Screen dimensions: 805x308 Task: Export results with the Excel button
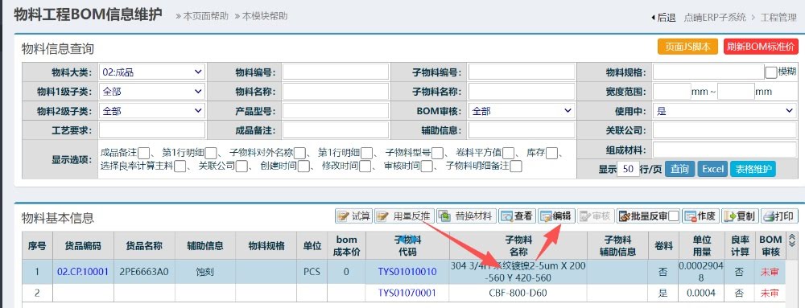(x=712, y=169)
